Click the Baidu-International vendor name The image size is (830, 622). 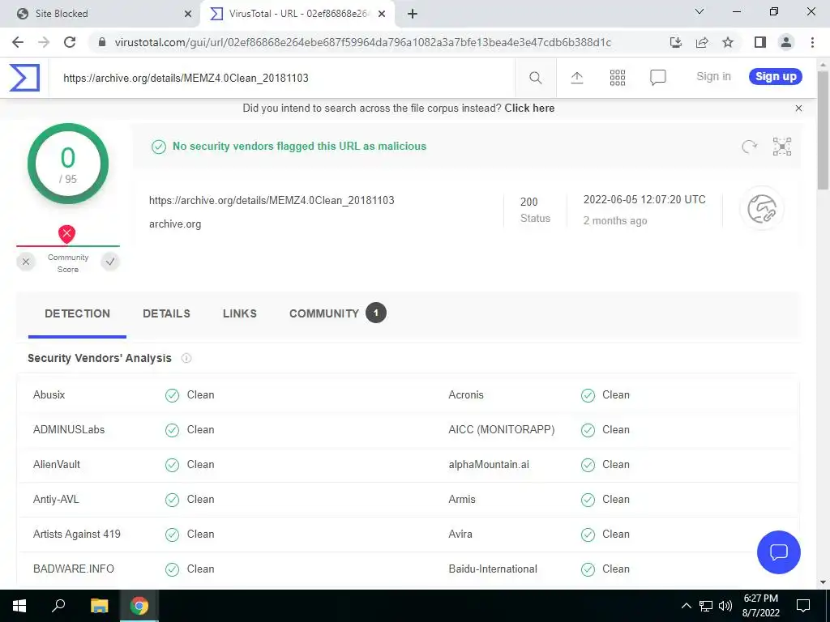[493, 569]
